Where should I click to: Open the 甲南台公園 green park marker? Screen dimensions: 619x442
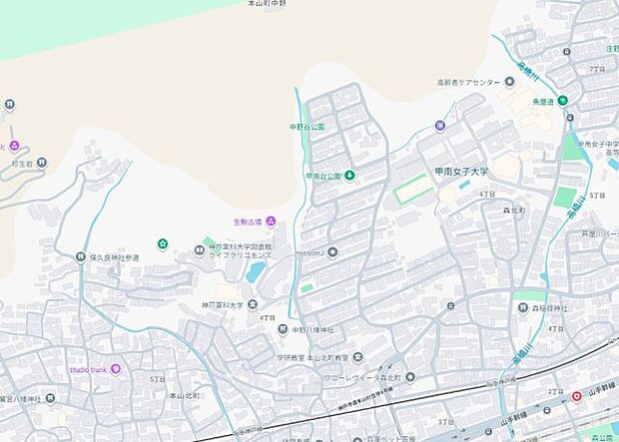pos(349,176)
